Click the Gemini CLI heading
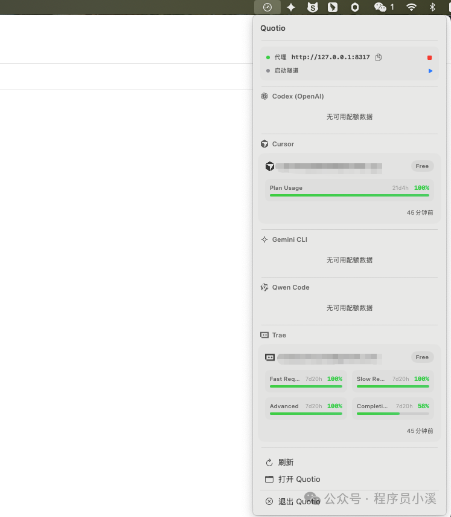The image size is (451, 517). 290,239
